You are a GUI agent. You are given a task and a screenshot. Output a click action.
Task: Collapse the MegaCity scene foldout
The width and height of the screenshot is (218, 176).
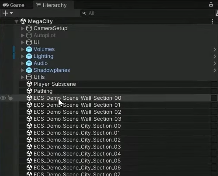[16, 21]
